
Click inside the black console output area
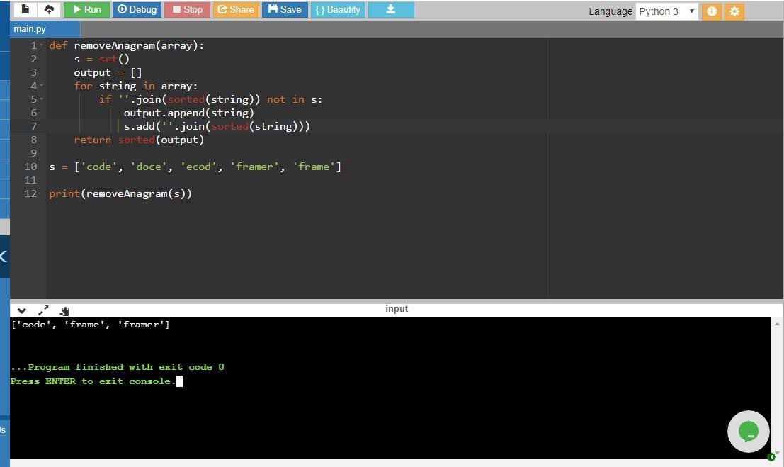pyautogui.click(x=390, y=411)
